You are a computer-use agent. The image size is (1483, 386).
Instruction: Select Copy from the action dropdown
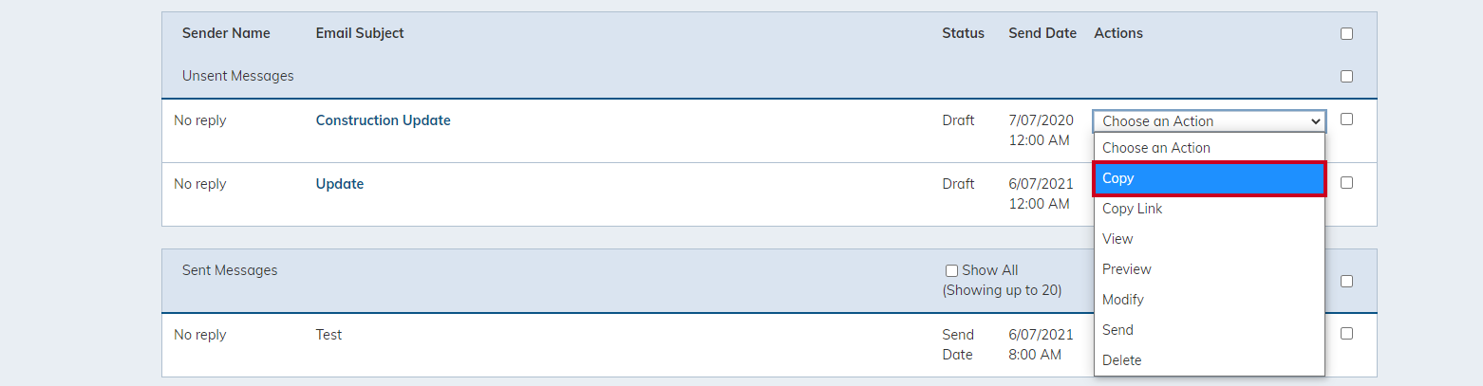click(1209, 178)
